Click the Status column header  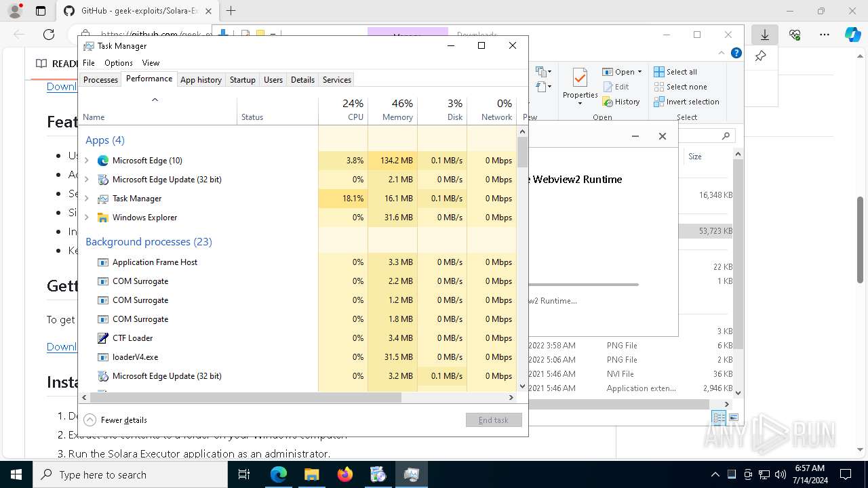(277, 110)
